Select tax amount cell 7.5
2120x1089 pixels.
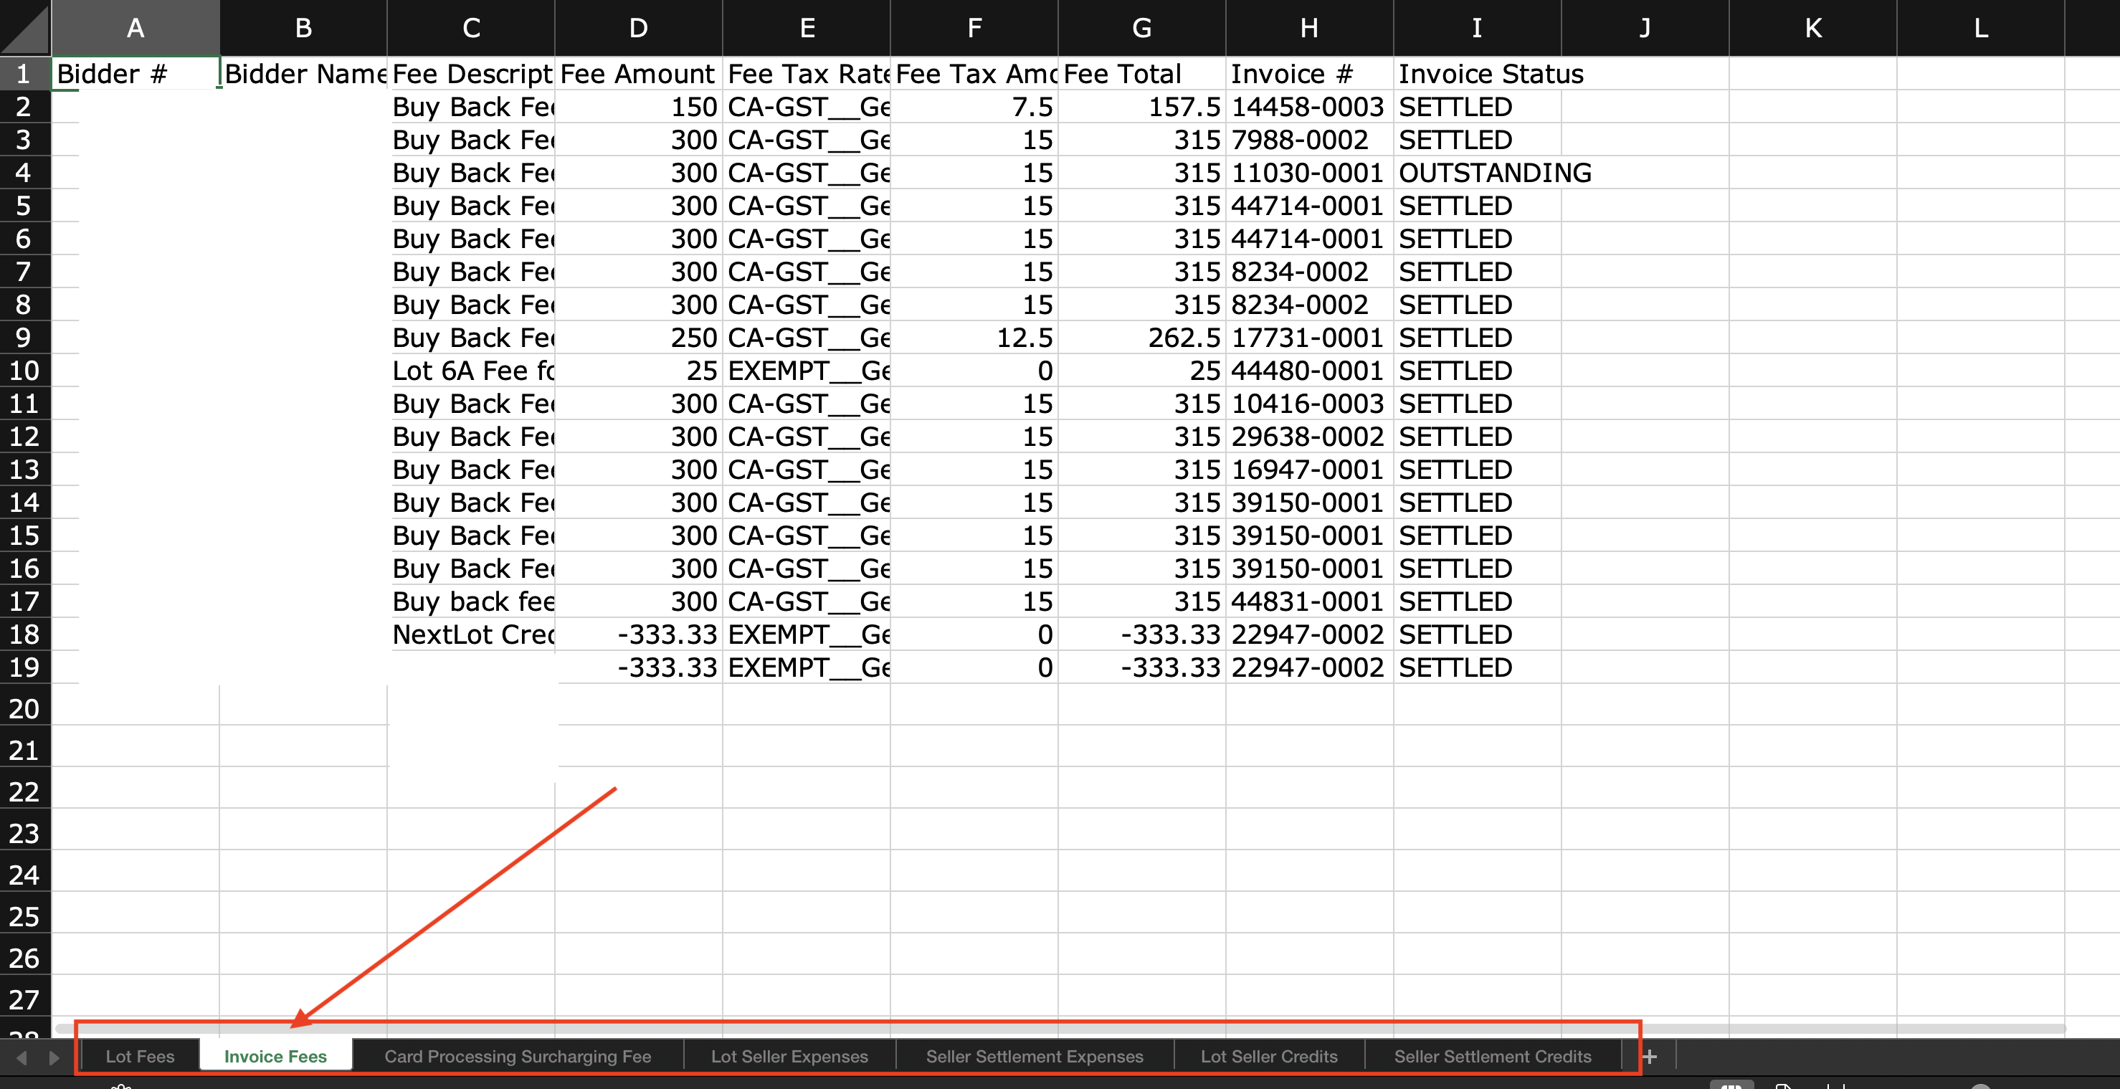(974, 107)
